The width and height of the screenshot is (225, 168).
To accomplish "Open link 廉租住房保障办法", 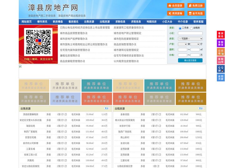I will tap(70, 55).
